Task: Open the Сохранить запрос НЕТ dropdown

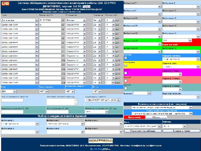Action: coord(70,91)
